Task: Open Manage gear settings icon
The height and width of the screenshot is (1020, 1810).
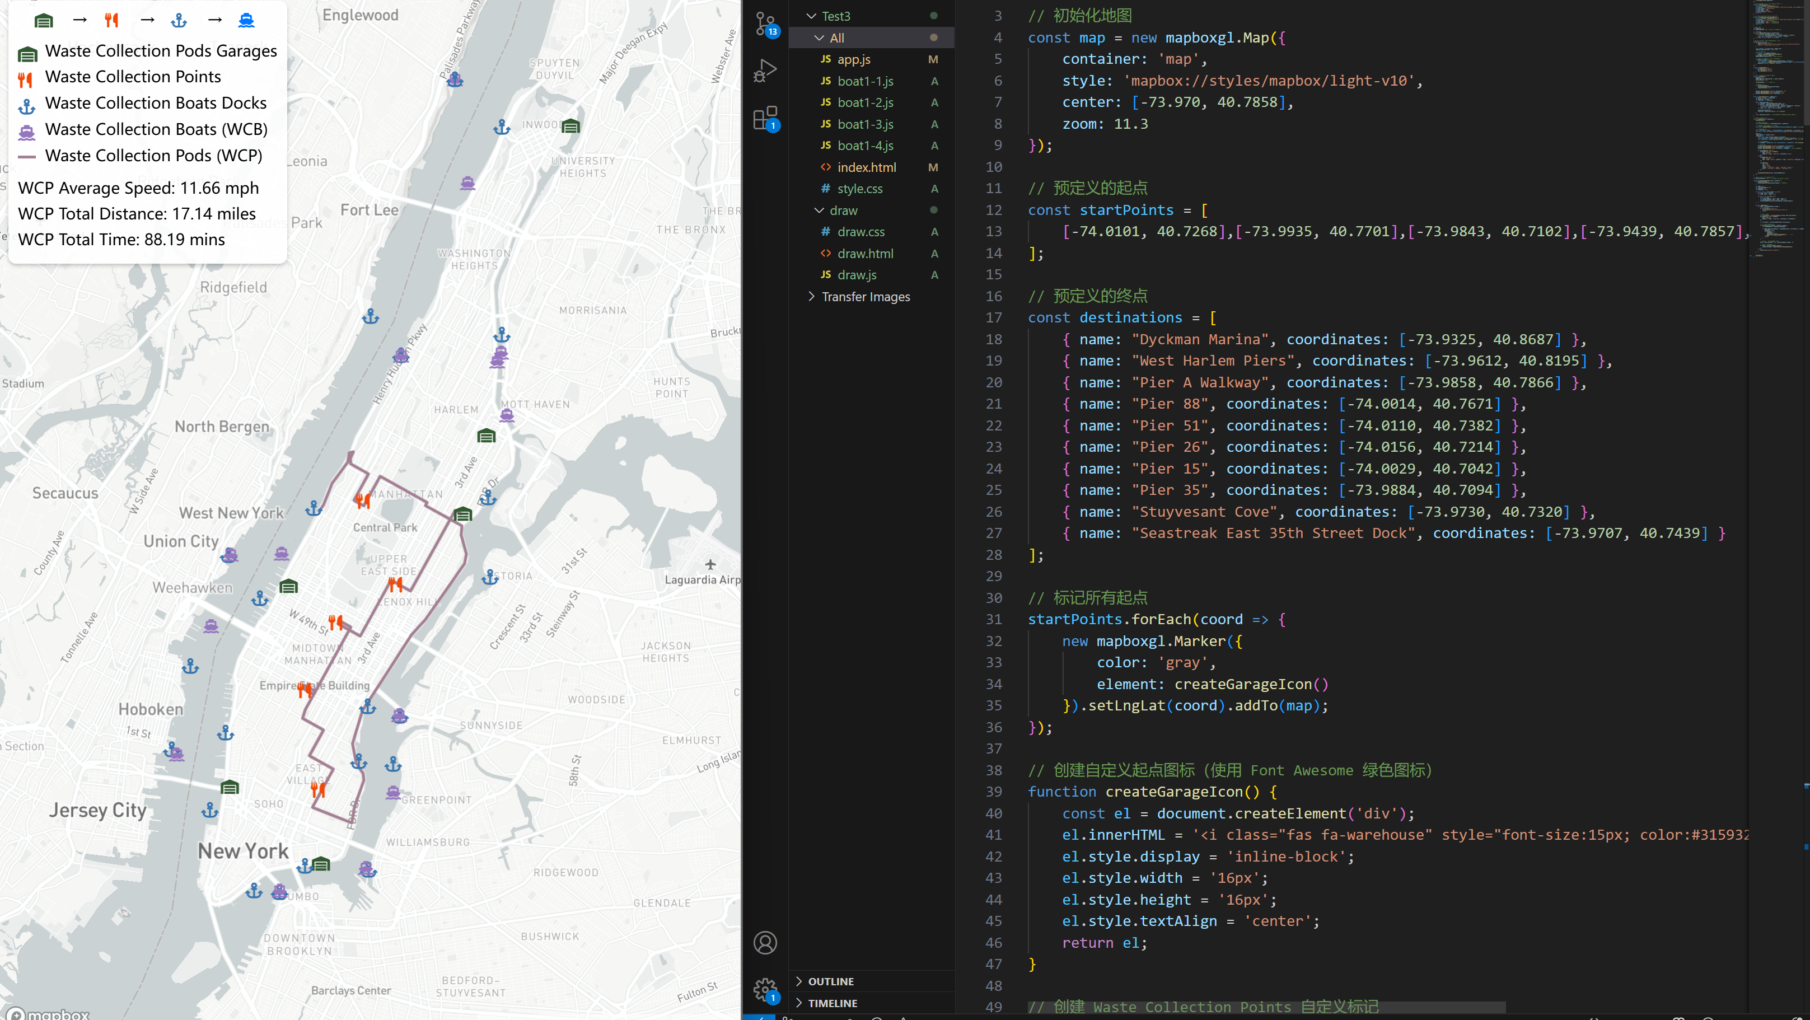Action: point(765,990)
